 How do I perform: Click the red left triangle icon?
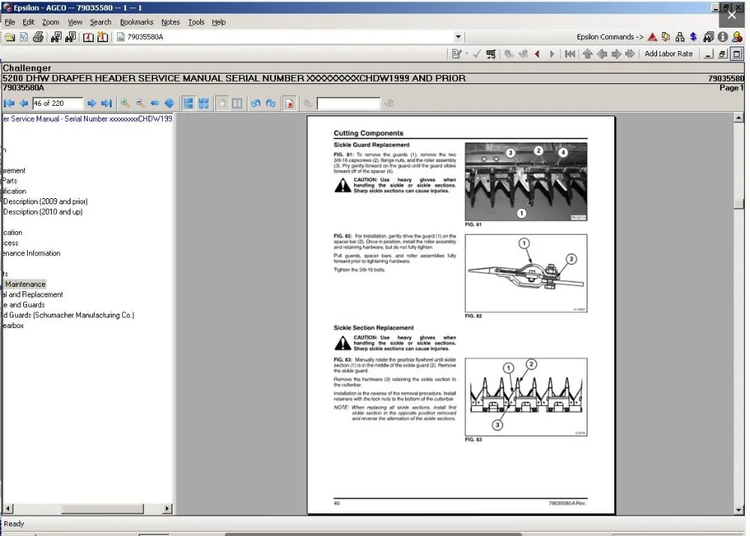(x=537, y=54)
